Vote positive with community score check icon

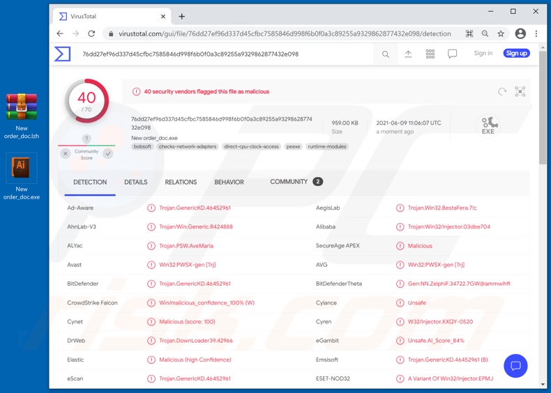point(108,153)
